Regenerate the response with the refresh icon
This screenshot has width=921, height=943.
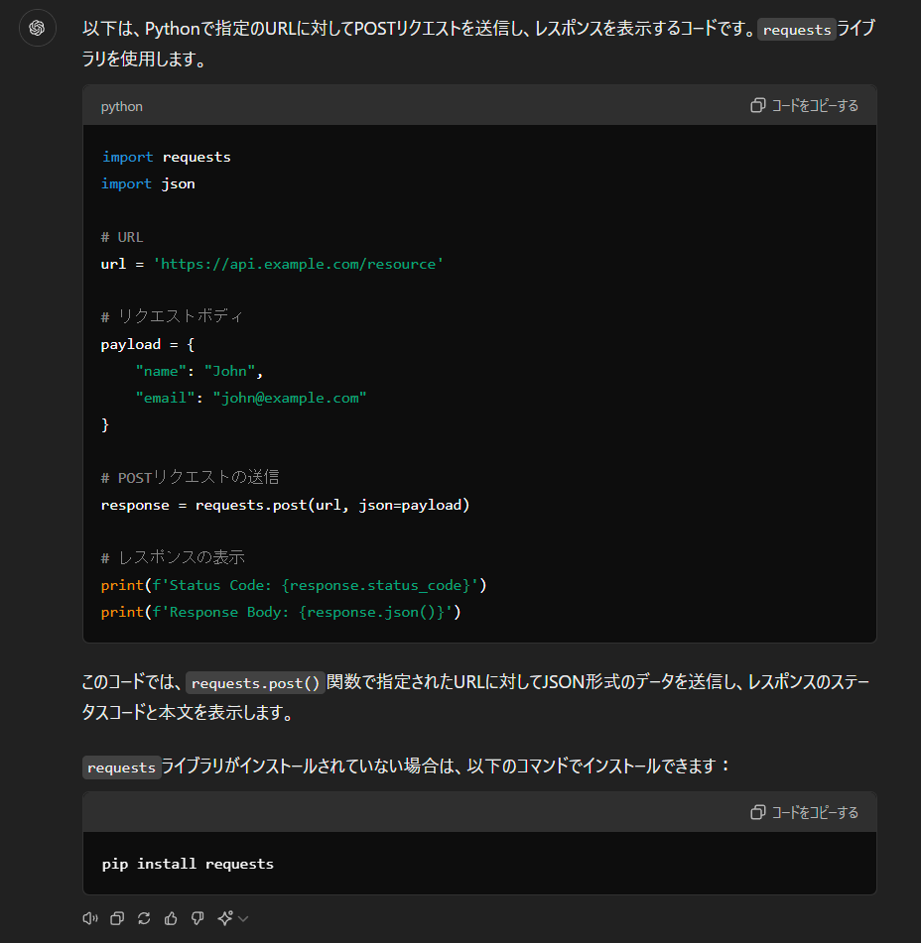tap(144, 918)
